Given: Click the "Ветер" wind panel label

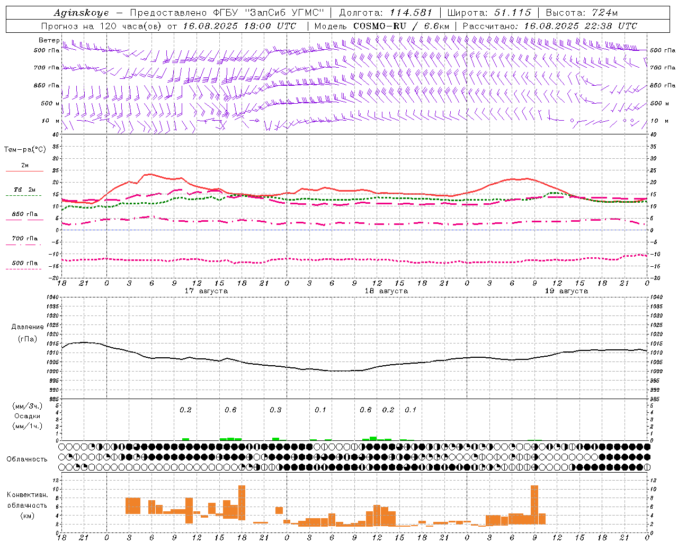Looking at the screenshot, I should pyautogui.click(x=49, y=40).
